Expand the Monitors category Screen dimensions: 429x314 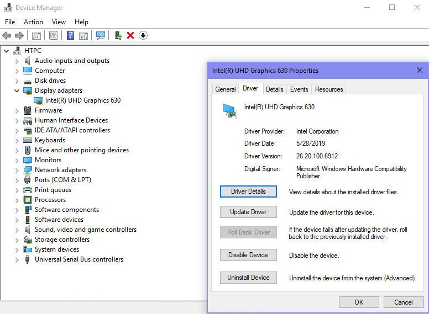click(x=17, y=160)
